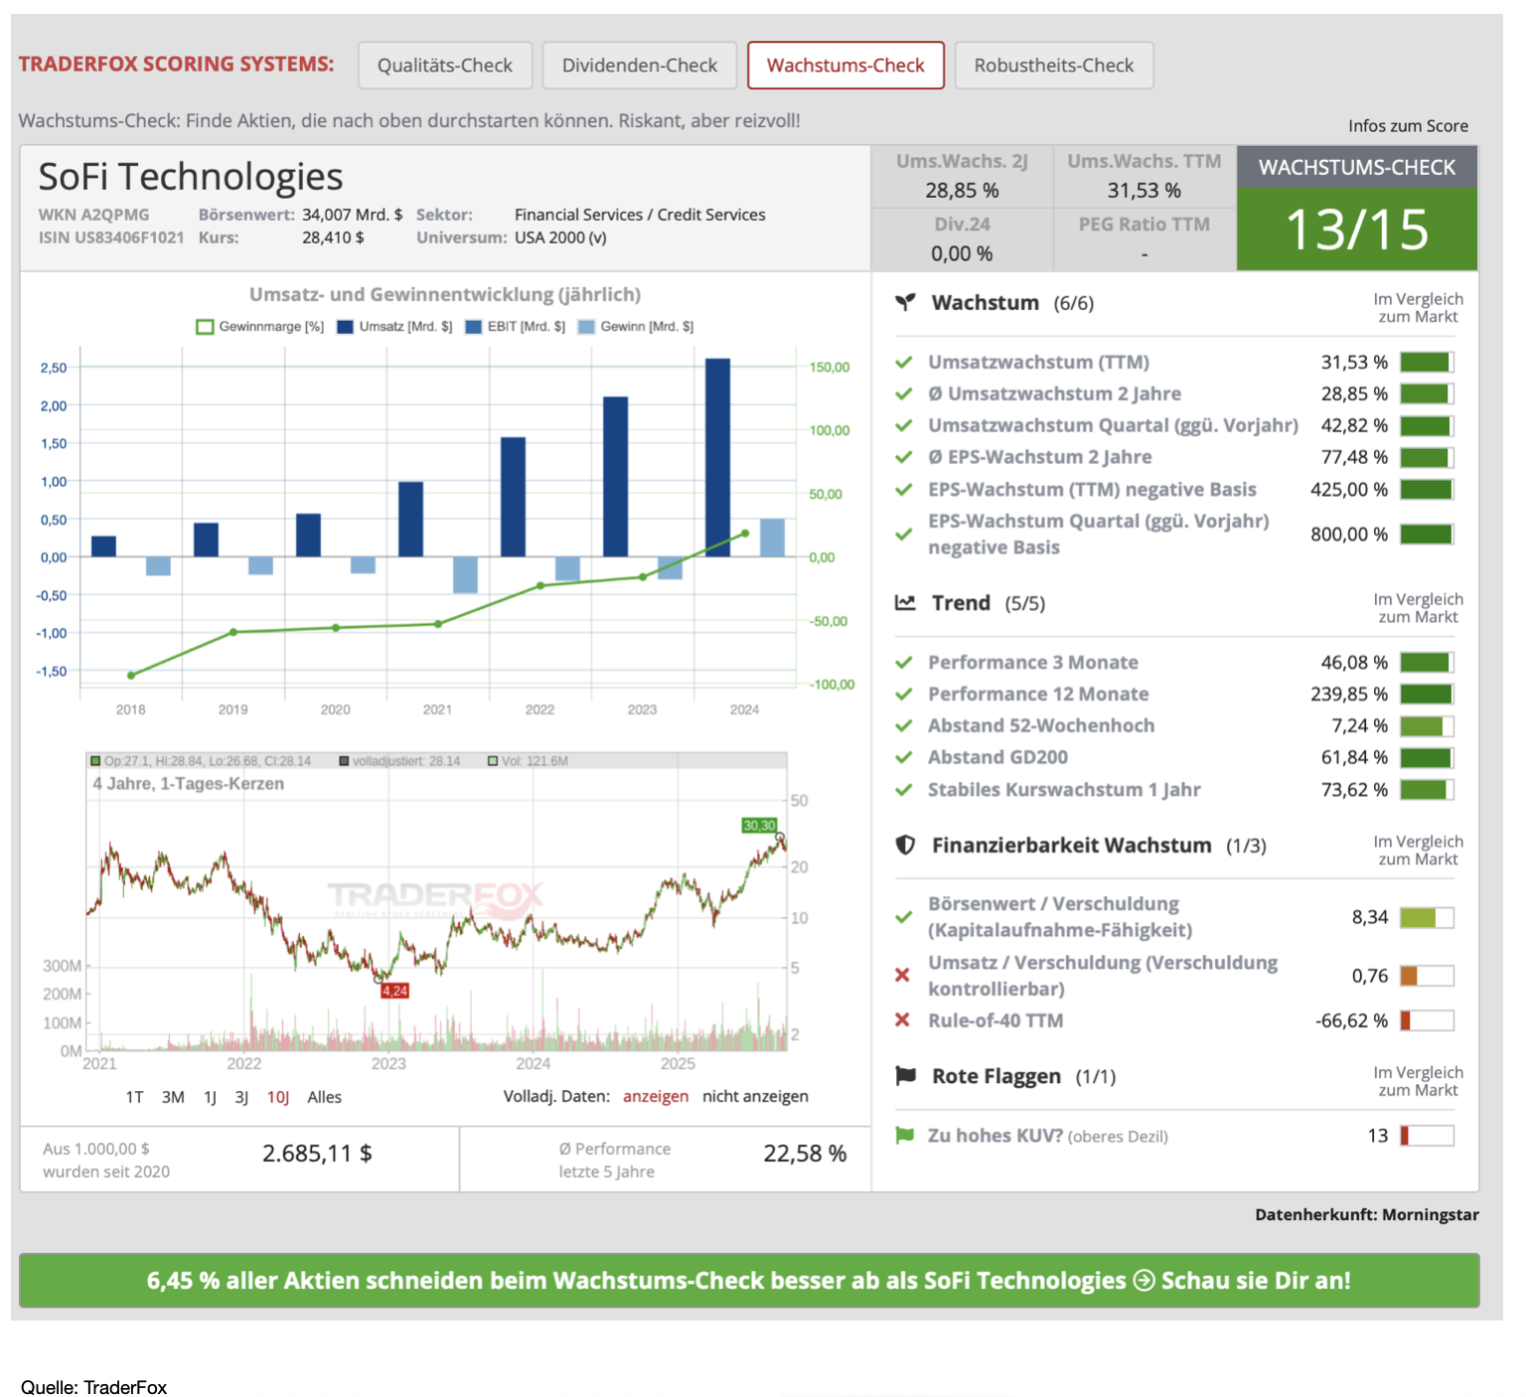
Task: Click the Trend chart icon
Action: [905, 602]
